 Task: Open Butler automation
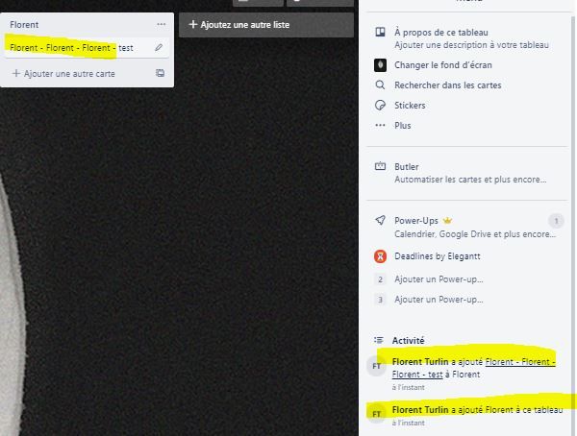click(406, 167)
